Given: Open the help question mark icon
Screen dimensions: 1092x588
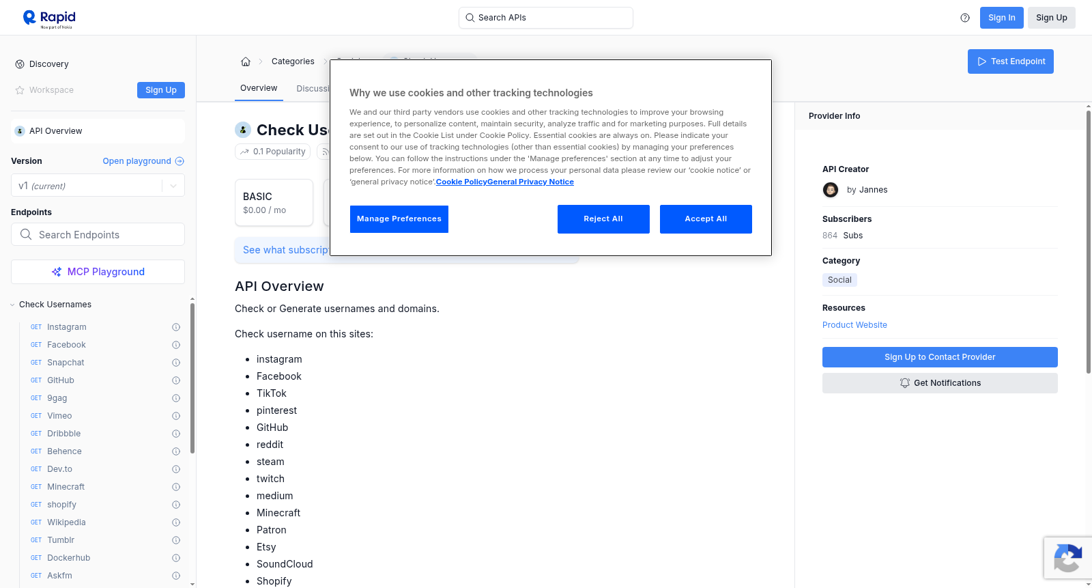Looking at the screenshot, I should [x=965, y=18].
